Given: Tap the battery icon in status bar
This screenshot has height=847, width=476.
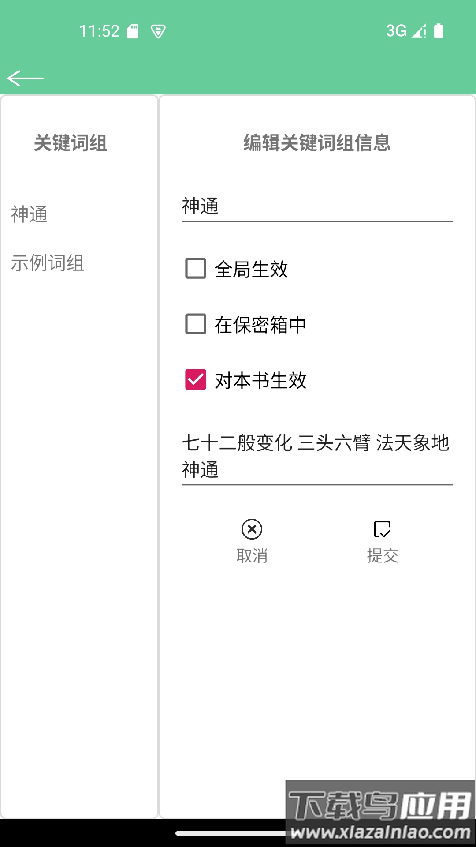Looking at the screenshot, I should click(x=439, y=31).
